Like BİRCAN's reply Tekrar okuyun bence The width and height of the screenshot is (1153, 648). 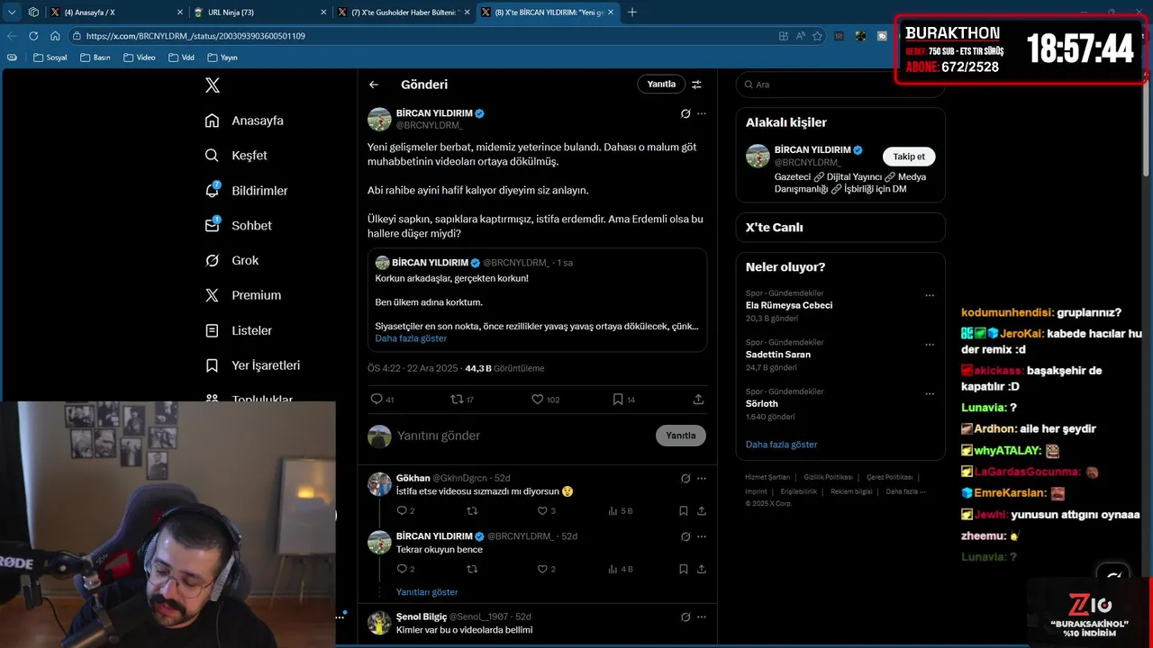pyautogui.click(x=542, y=570)
